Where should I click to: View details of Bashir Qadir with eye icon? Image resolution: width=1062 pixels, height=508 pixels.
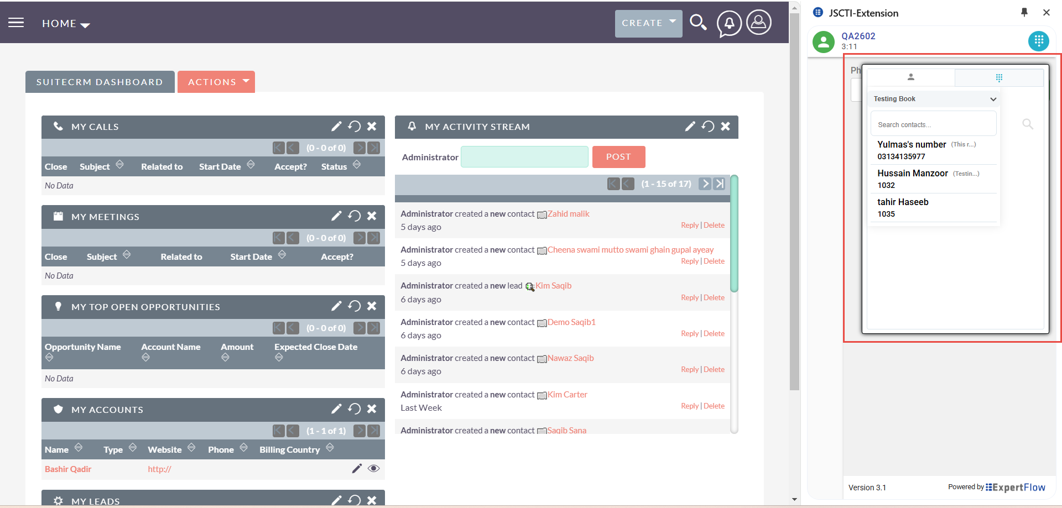tap(374, 469)
